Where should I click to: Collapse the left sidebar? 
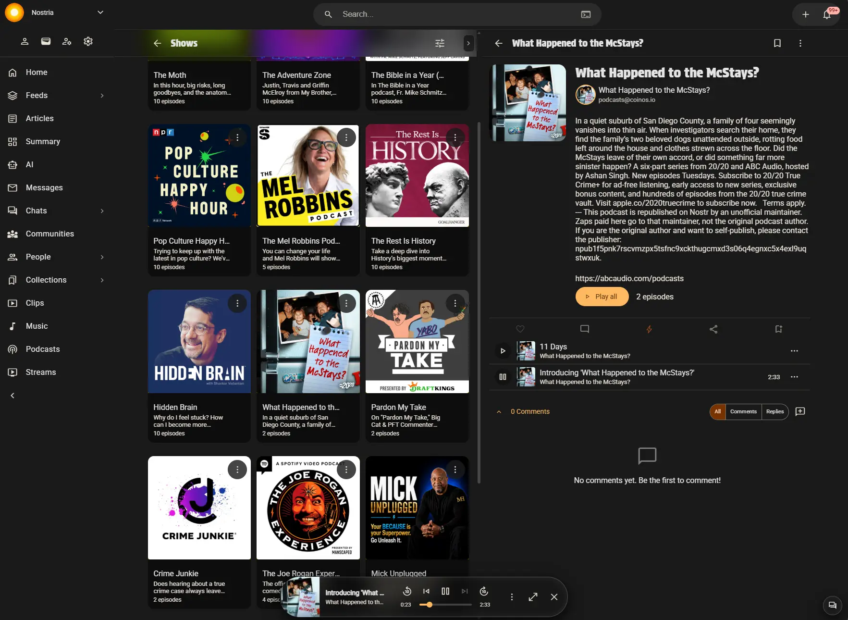click(12, 396)
